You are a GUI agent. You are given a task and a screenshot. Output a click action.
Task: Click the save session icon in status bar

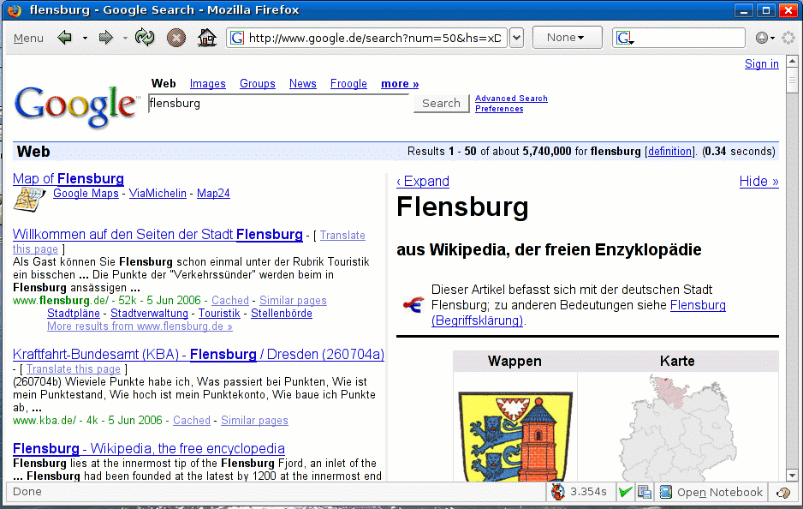pos(644,492)
